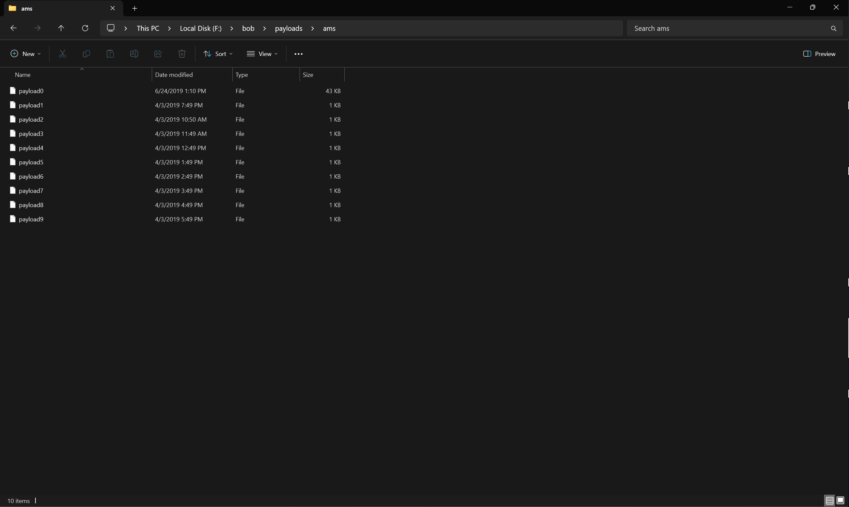Expand the New item dropdown
Image resolution: width=849 pixels, height=507 pixels.
(26, 54)
